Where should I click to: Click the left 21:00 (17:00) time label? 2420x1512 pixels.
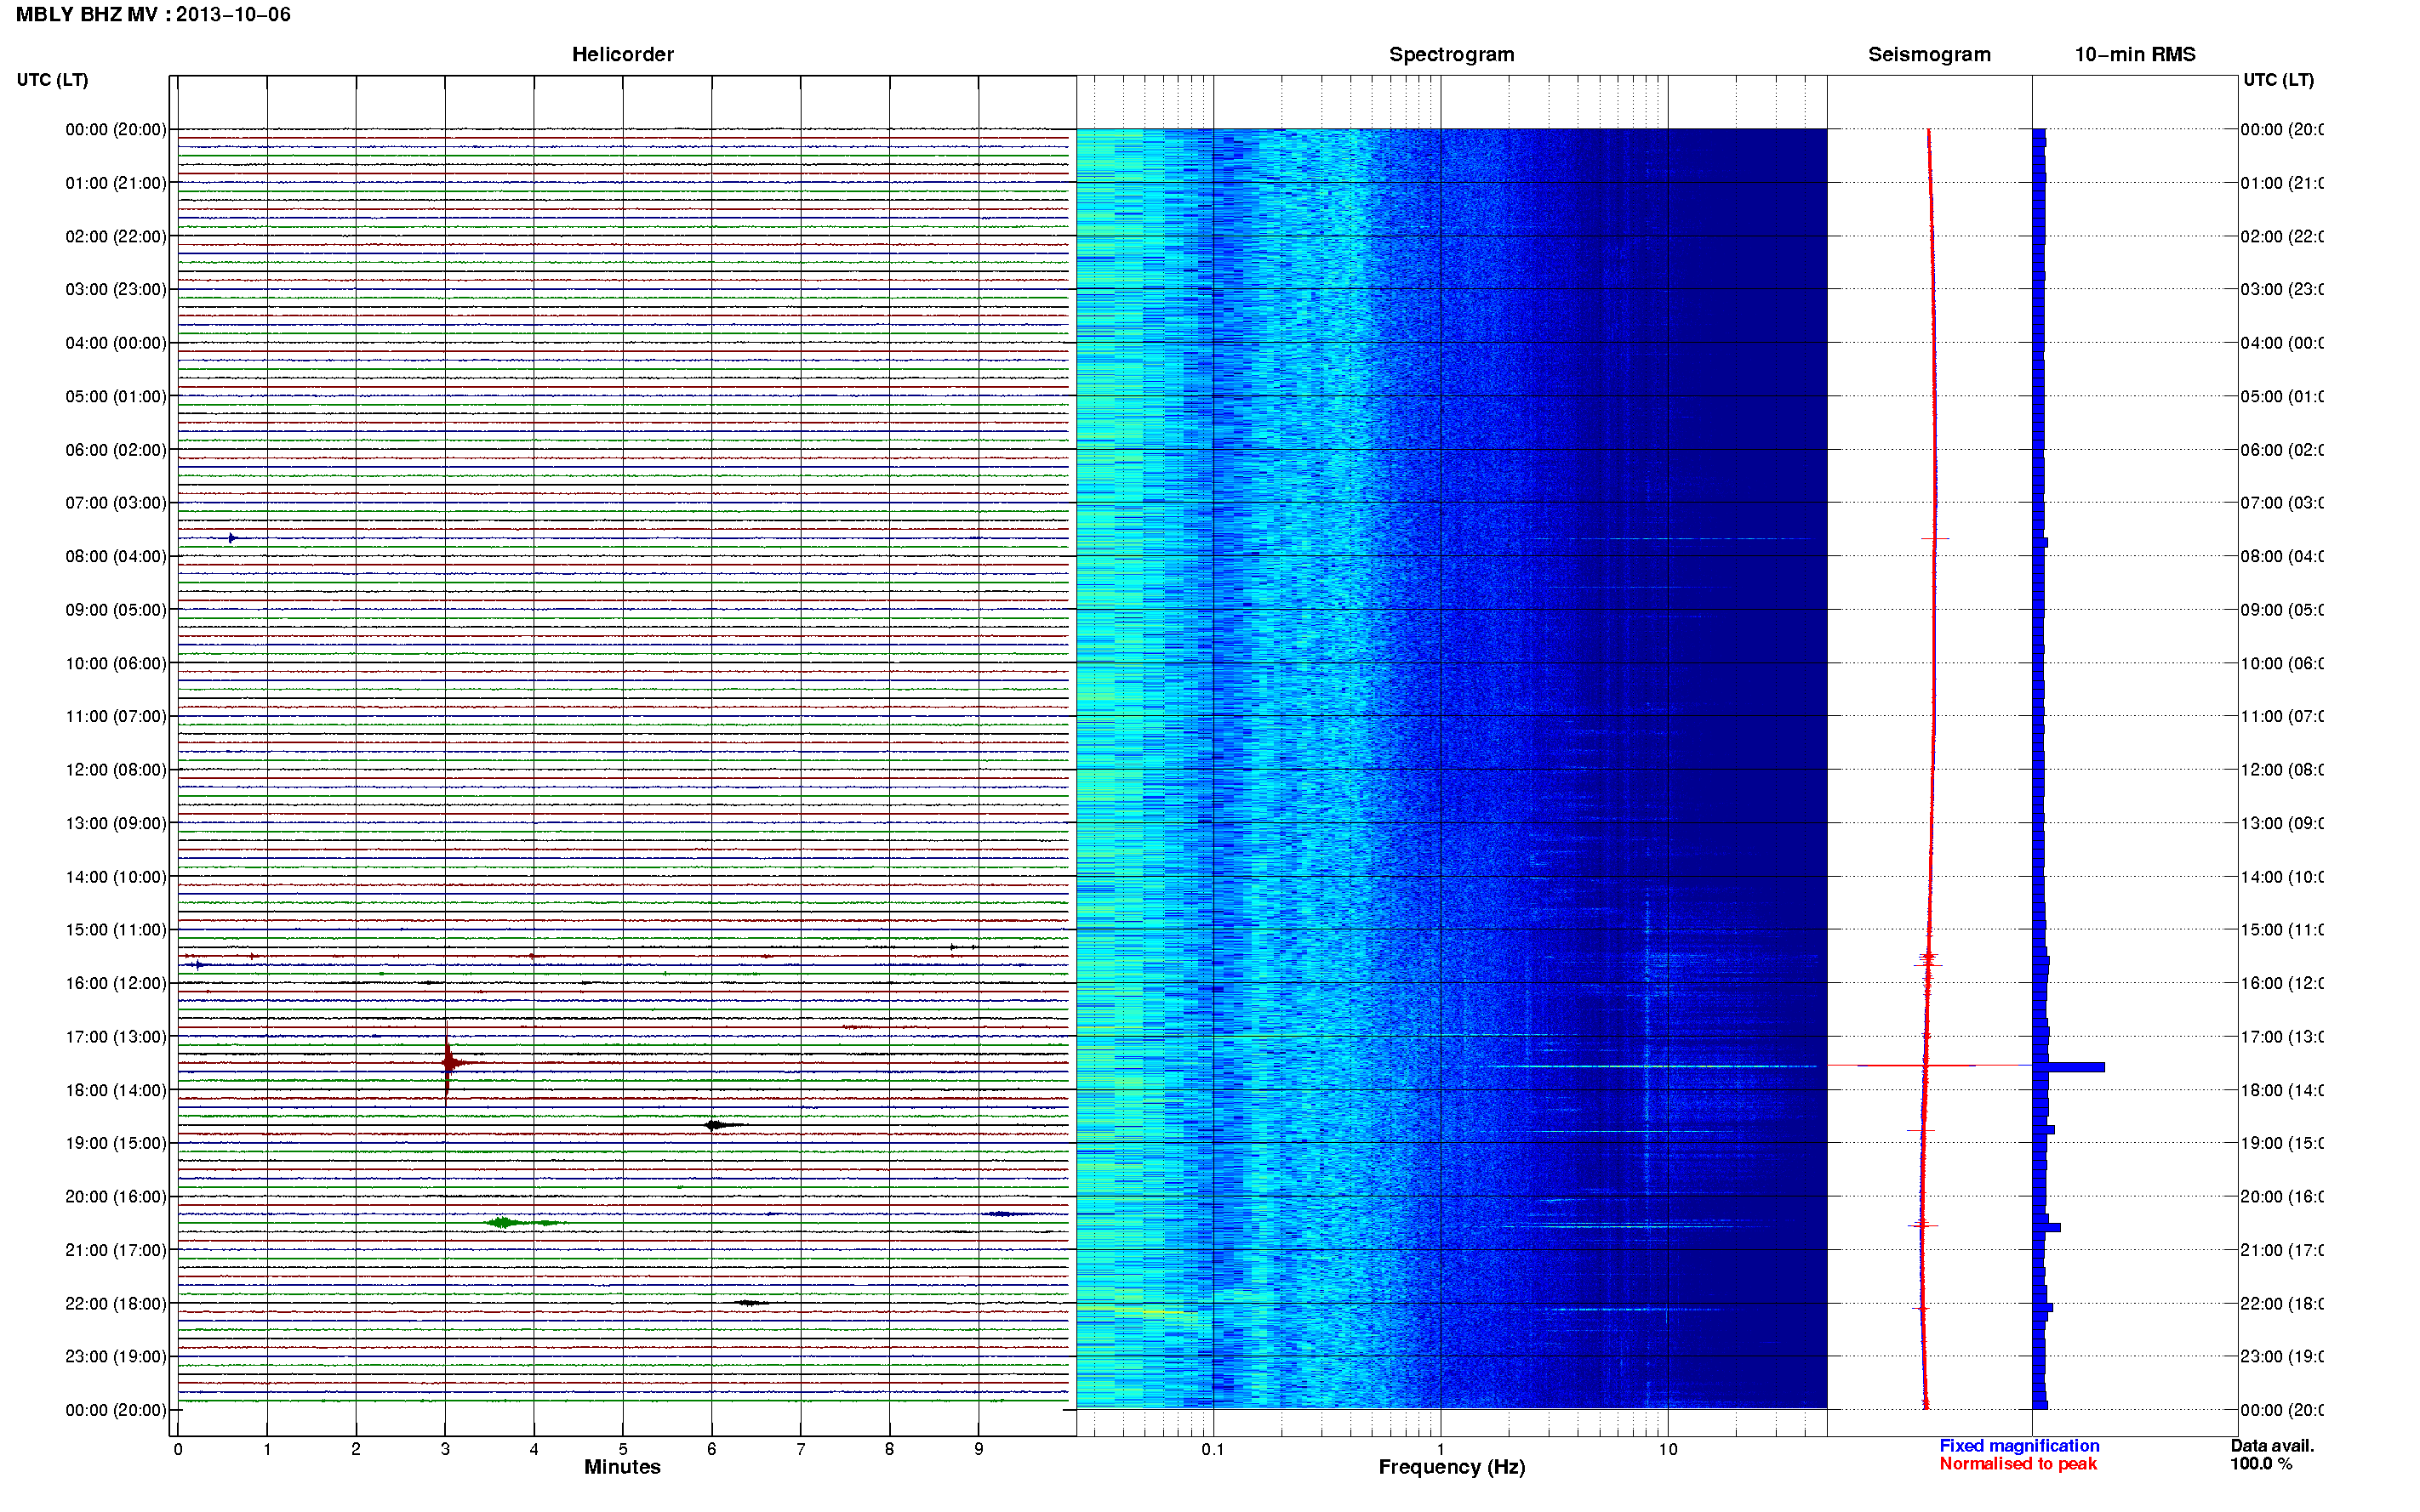click(116, 1250)
